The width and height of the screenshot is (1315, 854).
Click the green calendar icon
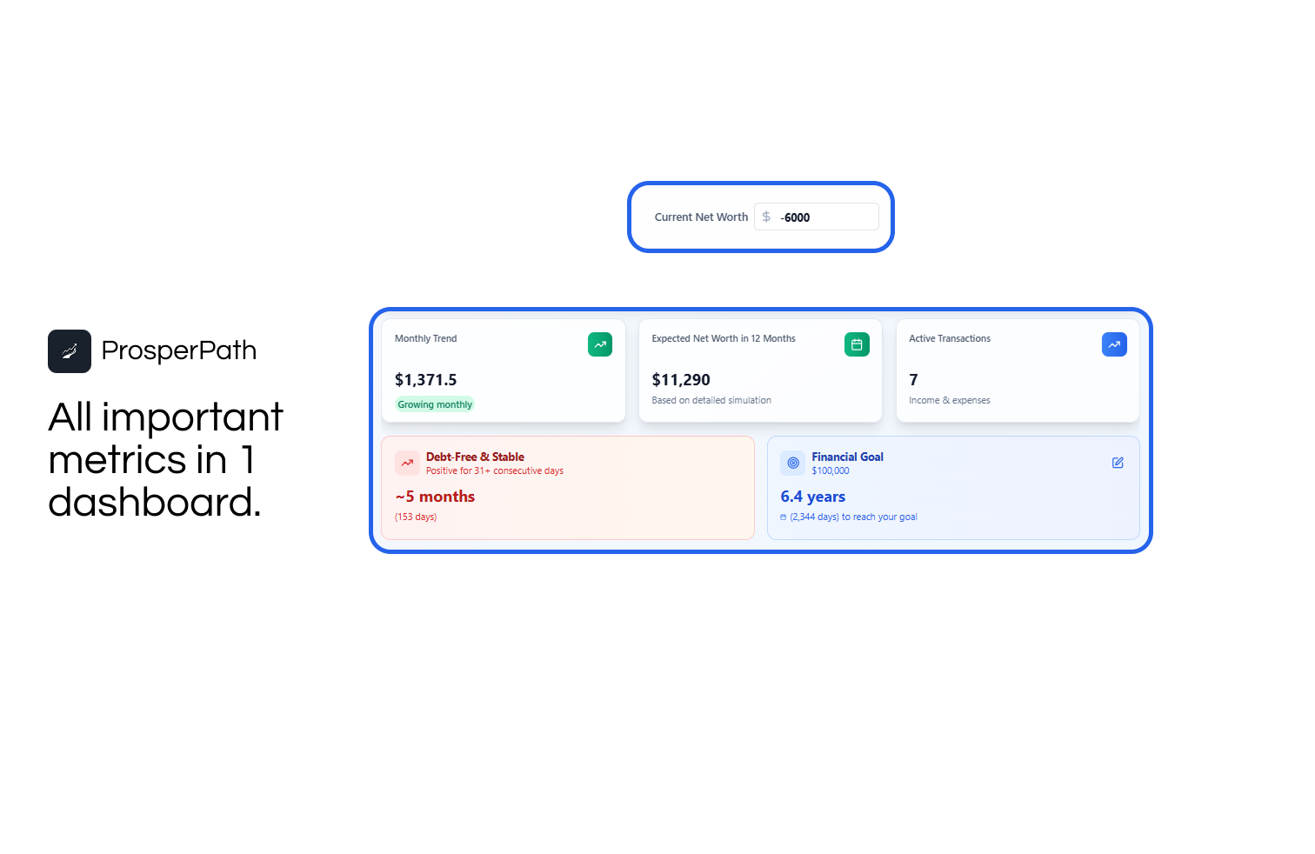(857, 344)
